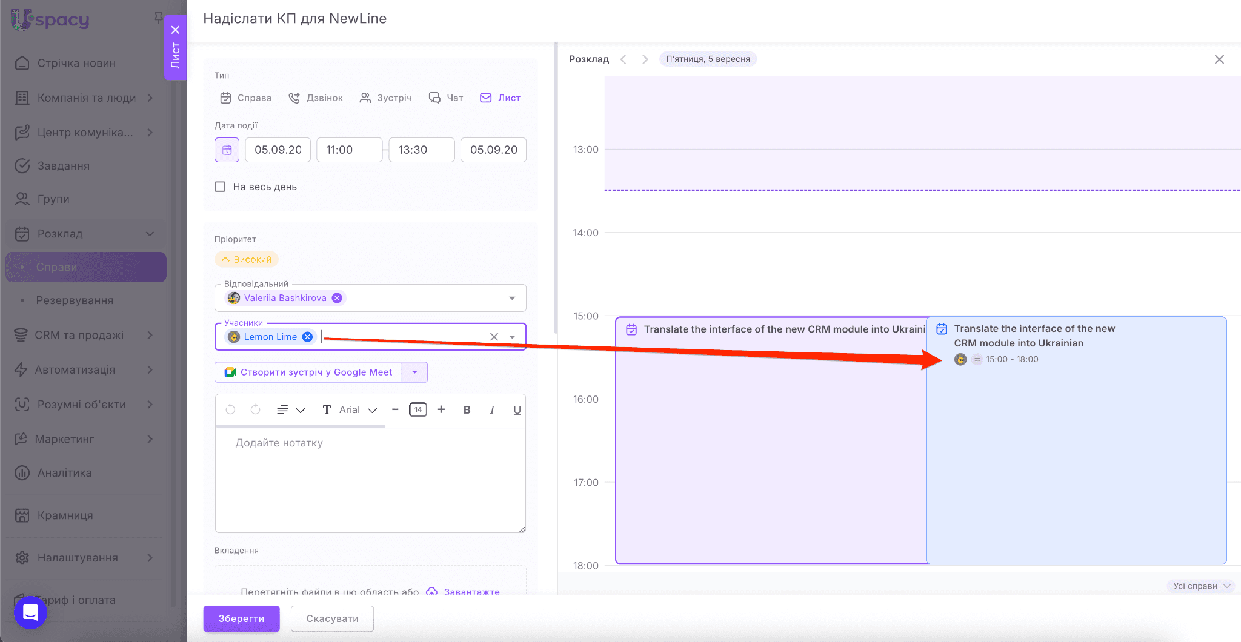Go to previous day in schedule
This screenshot has width=1241, height=642.
(x=624, y=59)
